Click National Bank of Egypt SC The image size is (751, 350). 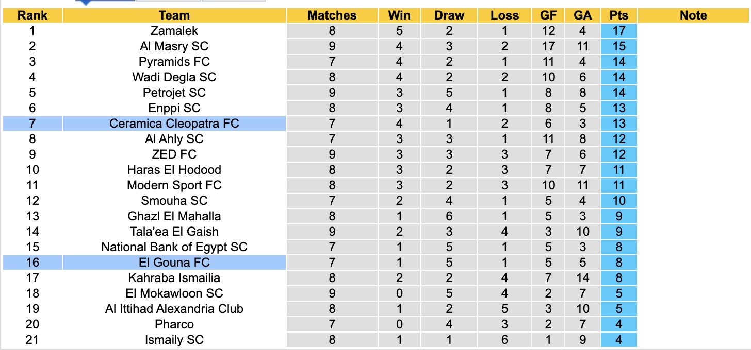[x=174, y=247]
